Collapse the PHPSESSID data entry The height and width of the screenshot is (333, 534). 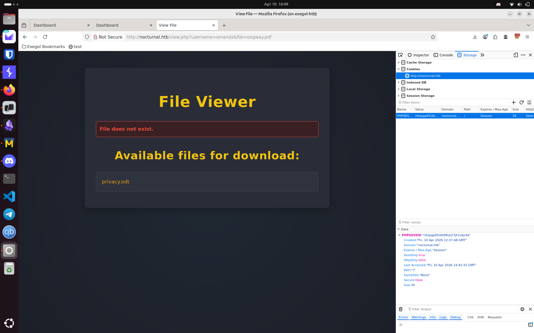coord(399,235)
